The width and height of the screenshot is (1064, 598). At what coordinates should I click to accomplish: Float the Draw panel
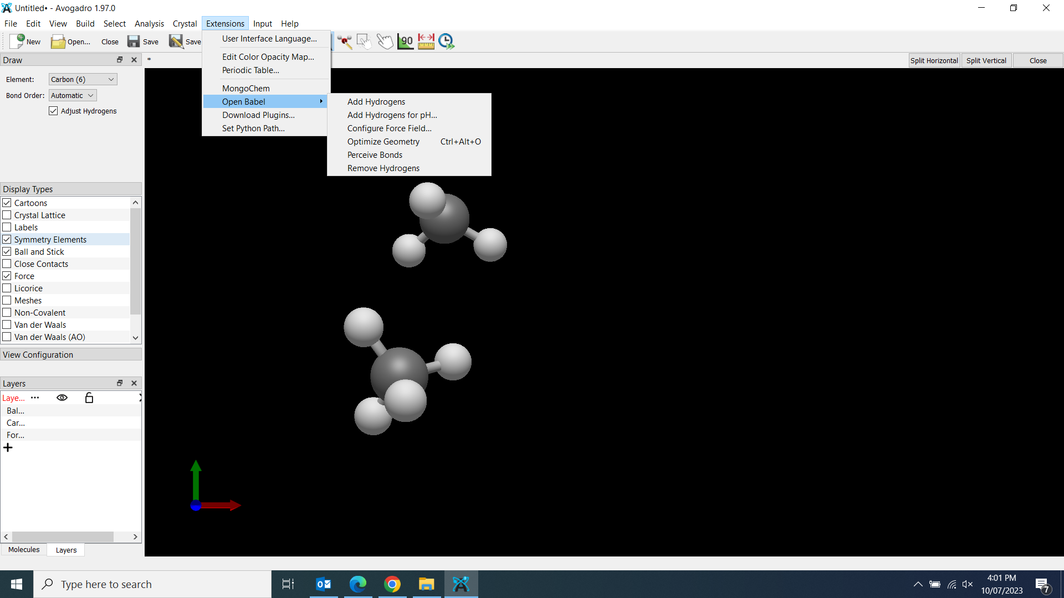pos(120,60)
